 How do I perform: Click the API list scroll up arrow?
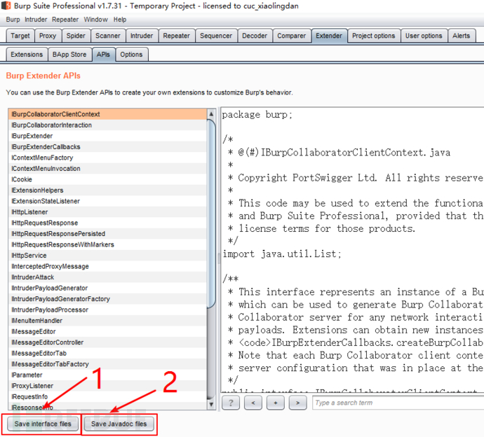[211, 113]
